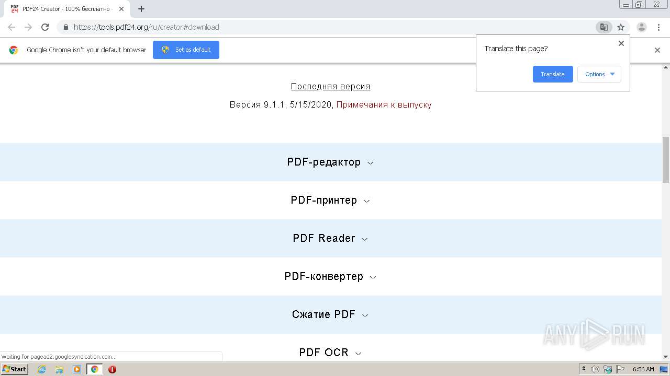Screen dimensions: 670x376
Task: Open Internet Explorer from taskbar
Action: coord(42,369)
